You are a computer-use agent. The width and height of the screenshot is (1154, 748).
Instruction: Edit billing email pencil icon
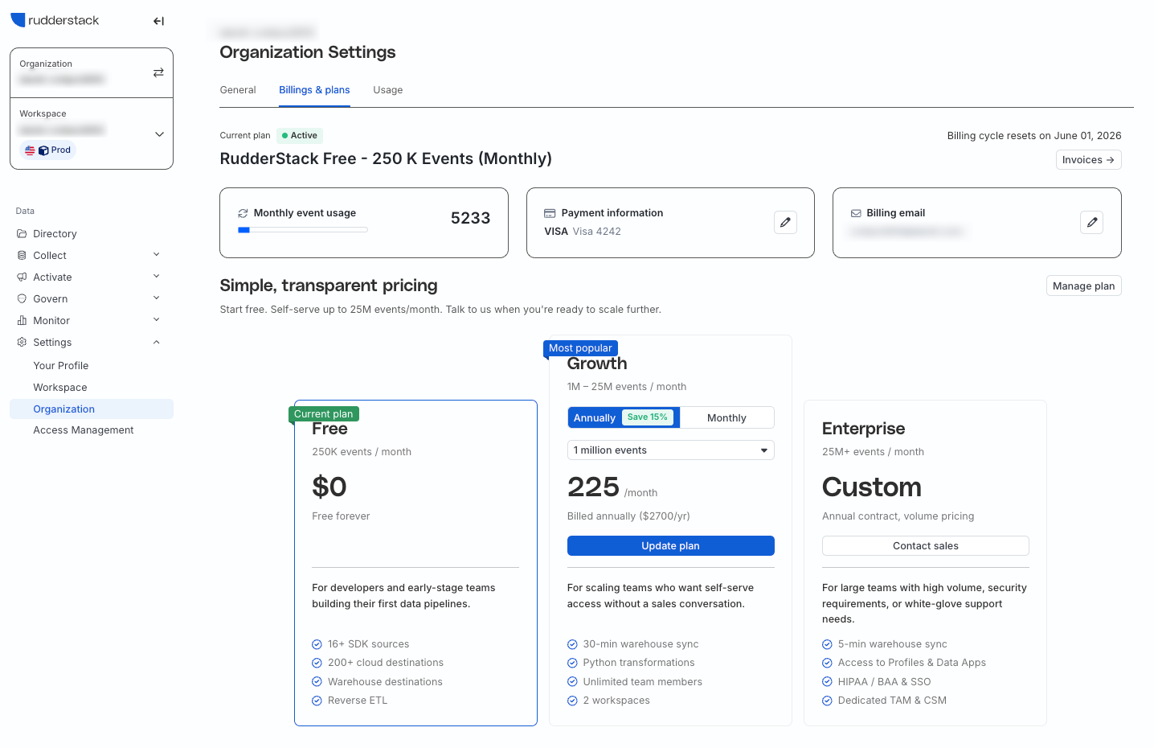[x=1091, y=223]
